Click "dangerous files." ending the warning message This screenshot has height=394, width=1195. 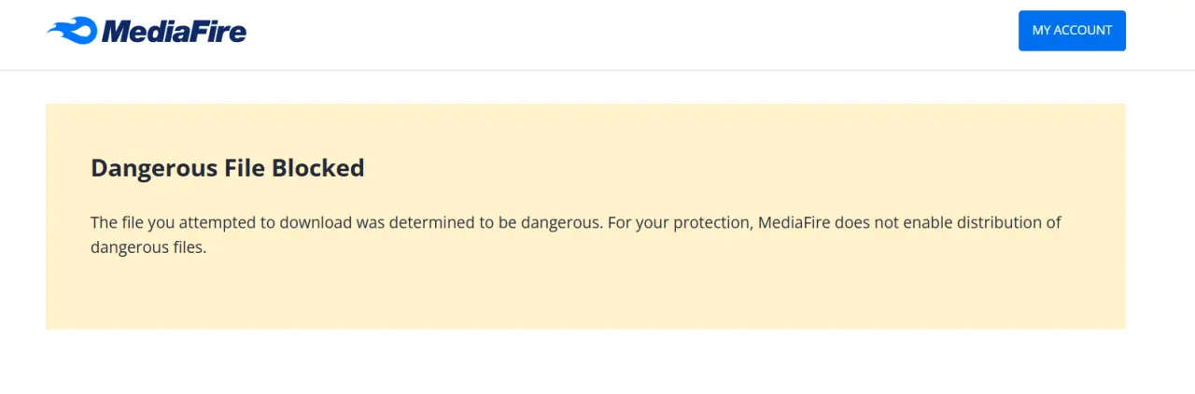pos(148,248)
